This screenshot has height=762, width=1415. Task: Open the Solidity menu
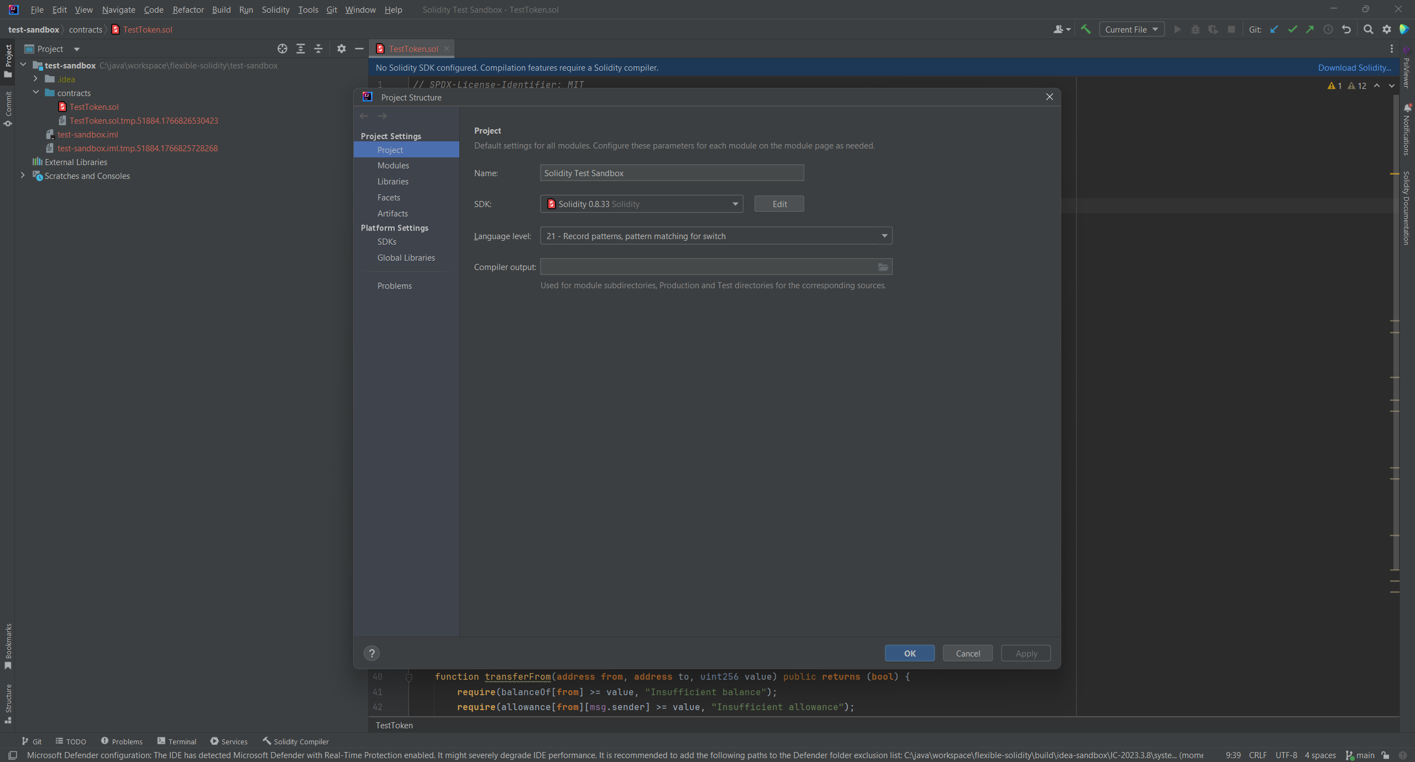275,9
